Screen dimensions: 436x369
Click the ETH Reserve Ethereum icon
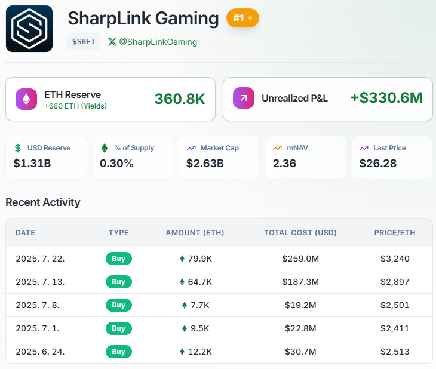click(26, 99)
